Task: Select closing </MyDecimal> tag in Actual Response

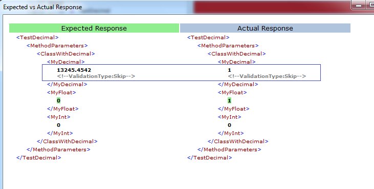Action: coord(238,84)
